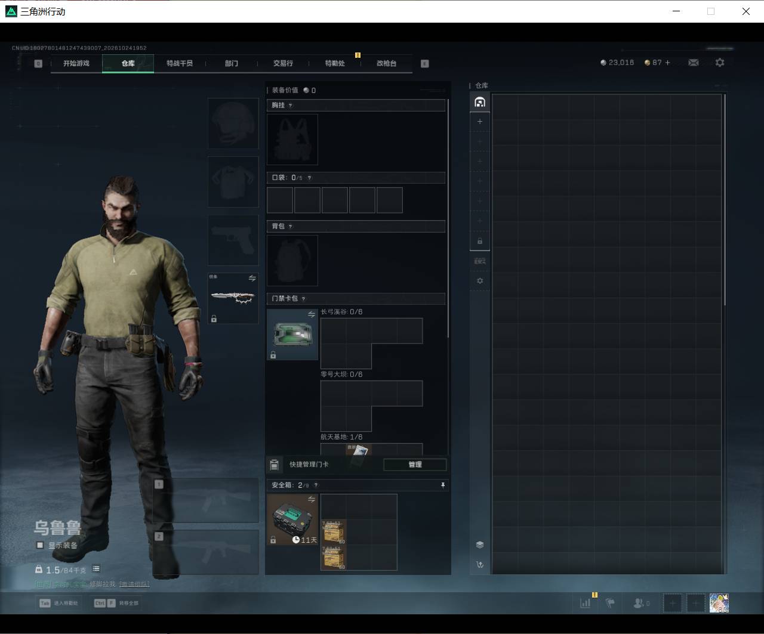Image resolution: width=764 pixels, height=634 pixels.
Task: Pin the 安全箱 section with pin icon
Action: (x=443, y=485)
